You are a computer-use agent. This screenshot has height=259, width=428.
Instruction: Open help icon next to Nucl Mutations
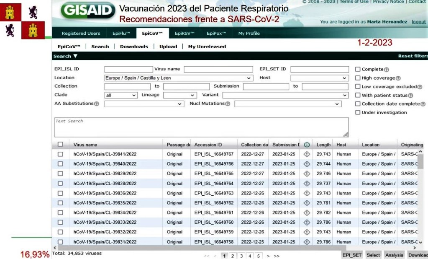(228, 104)
